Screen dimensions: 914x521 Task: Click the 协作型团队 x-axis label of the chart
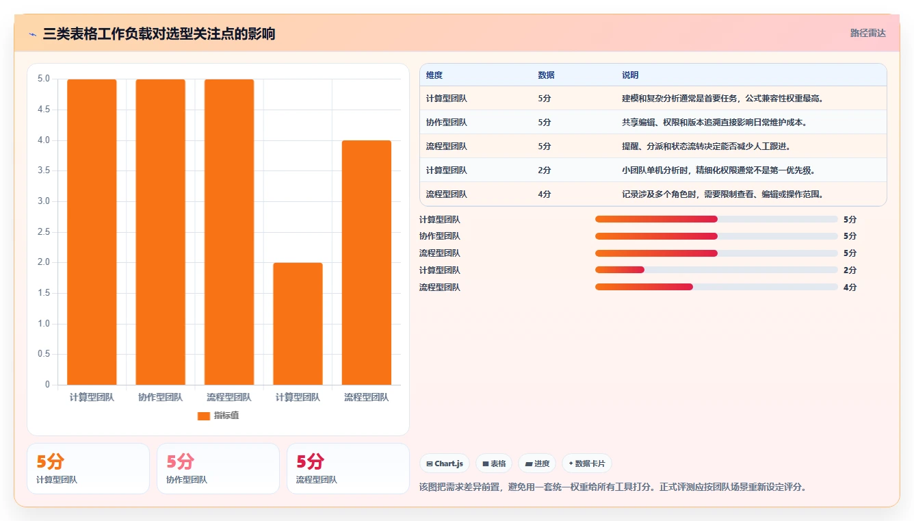[160, 397]
